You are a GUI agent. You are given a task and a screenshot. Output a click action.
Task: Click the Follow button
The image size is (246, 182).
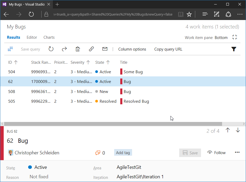point(216,153)
